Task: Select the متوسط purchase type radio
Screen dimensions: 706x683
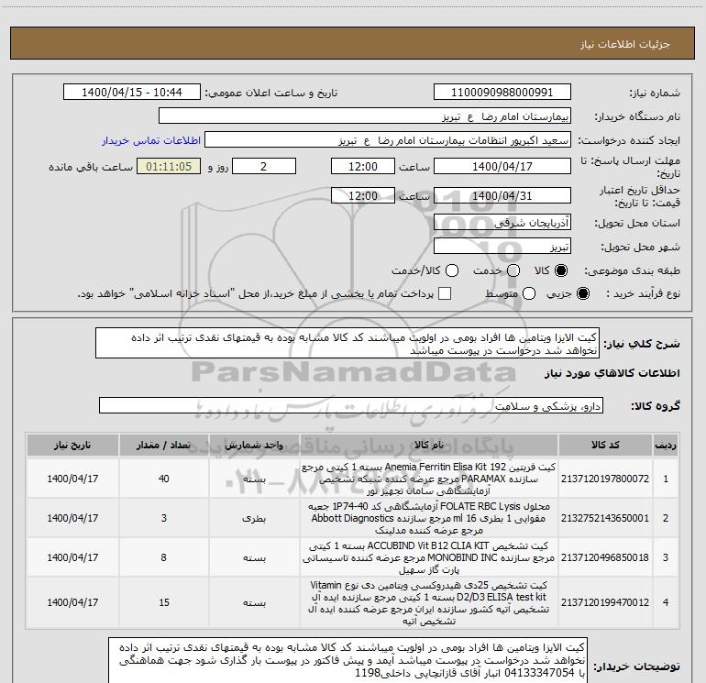Action: tap(529, 294)
